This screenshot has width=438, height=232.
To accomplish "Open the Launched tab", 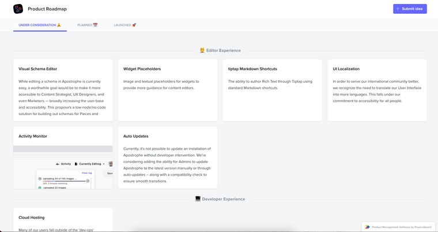I will pos(125,25).
